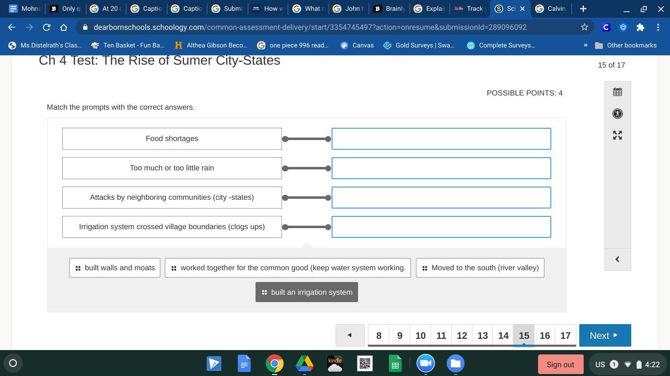Screen dimensions: 670x376
Task: Open the Chrome extensions puzzle icon
Action: (x=640, y=27)
